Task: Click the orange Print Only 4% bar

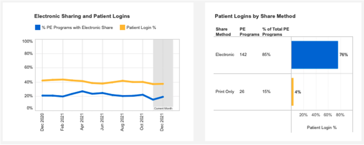Action: click(x=292, y=92)
